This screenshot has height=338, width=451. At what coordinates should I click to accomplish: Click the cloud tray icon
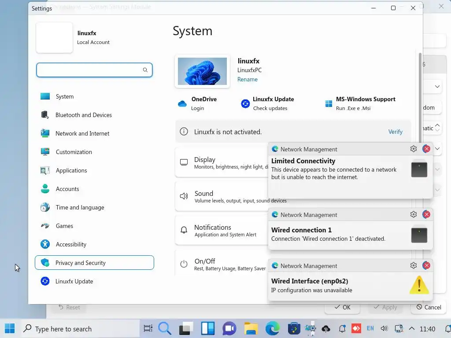pyautogui.click(x=326, y=328)
